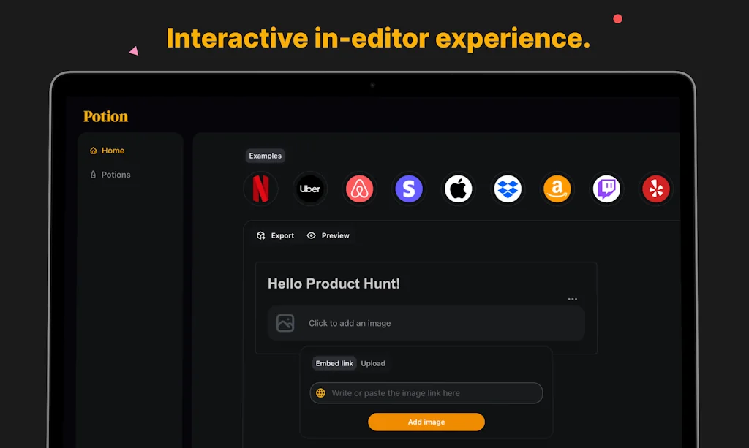This screenshot has height=448, width=749.
Task: Click the Netflix example icon
Action: click(260, 189)
